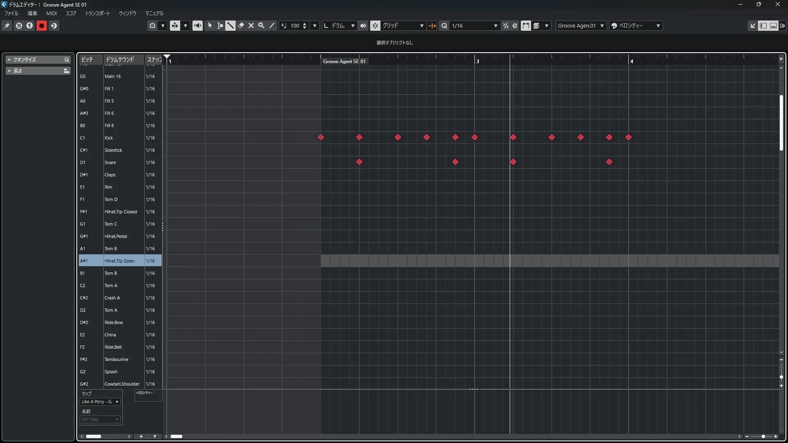Image resolution: width=788 pixels, height=443 pixels.
Task: Toggle Acoustic Feedback speaker icon
Action: point(197,25)
